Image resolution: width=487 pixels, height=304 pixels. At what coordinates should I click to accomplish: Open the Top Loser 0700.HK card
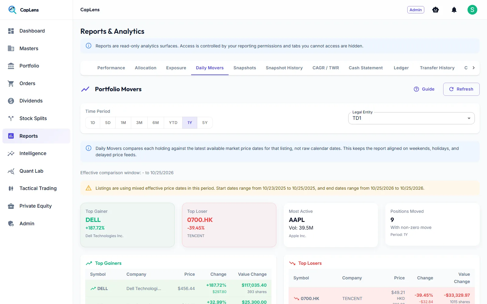click(x=229, y=225)
